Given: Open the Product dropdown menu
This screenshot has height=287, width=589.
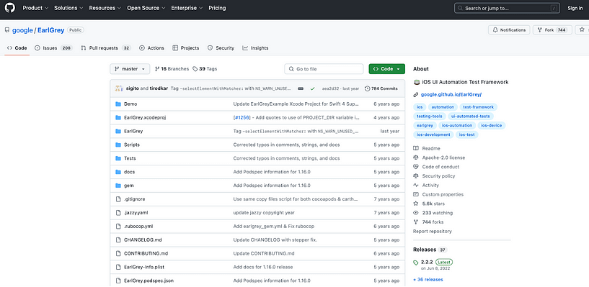Looking at the screenshot, I should 35,8.
